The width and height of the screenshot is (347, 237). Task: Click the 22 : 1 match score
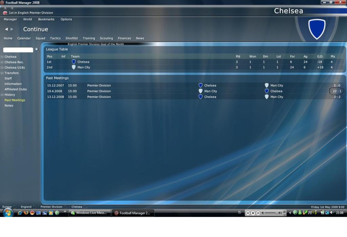[x=337, y=91]
